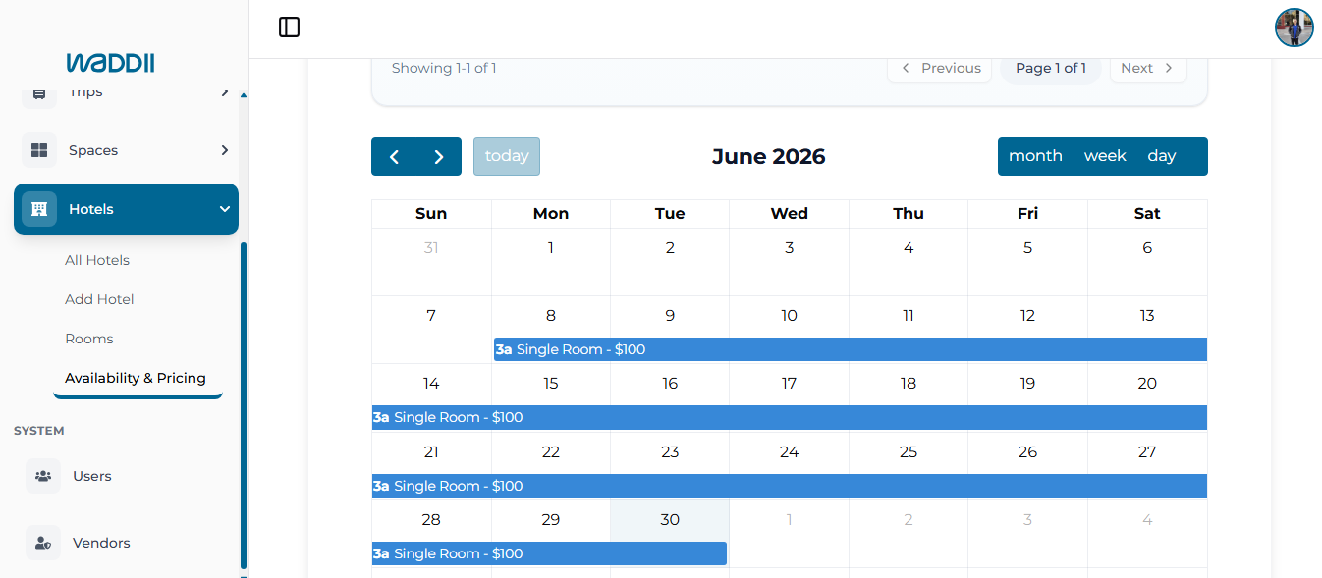Select June 27 day number
The width and height of the screenshot is (1322, 578).
[1147, 451]
